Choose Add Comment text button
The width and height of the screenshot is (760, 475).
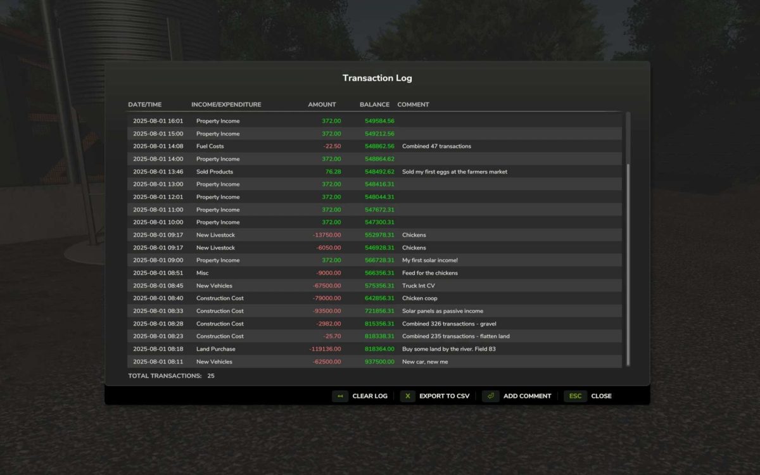tap(527, 396)
